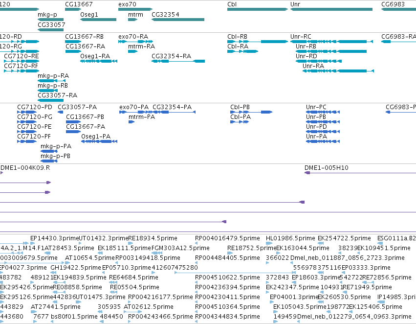Image resolution: width=416 pixels, height=324 pixels.
Task: Select protein CG33057-PA
Action: (x=77, y=107)
